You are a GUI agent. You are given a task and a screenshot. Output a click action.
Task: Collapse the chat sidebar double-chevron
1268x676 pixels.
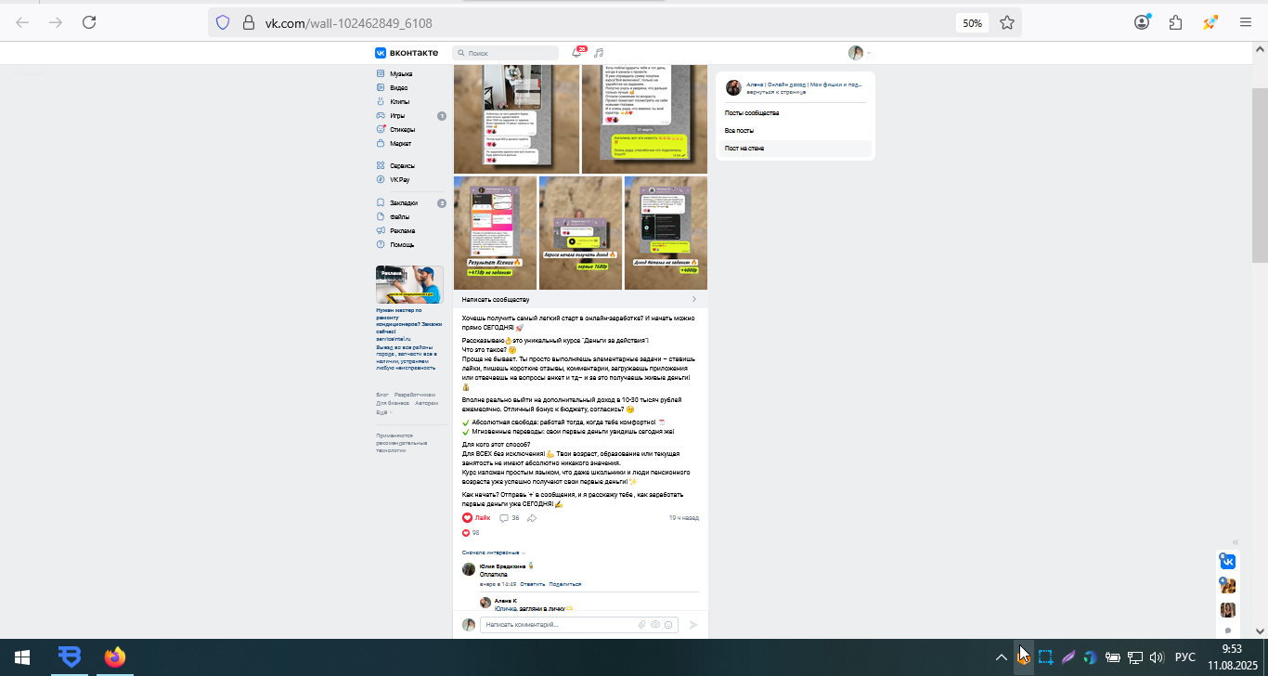(x=1236, y=542)
